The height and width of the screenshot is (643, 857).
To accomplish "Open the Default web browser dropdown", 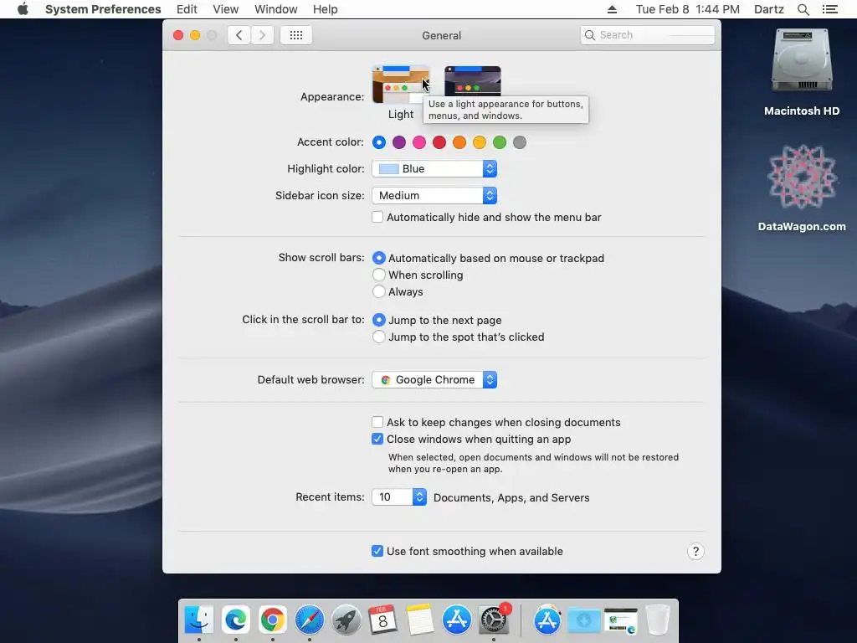I will coord(434,379).
